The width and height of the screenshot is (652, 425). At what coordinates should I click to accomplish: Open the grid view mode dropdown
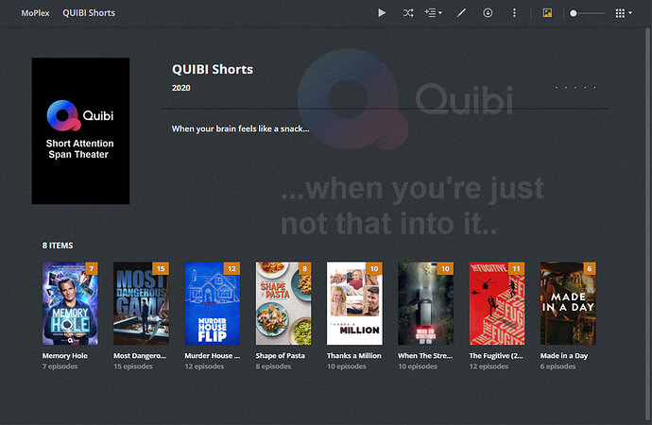624,13
